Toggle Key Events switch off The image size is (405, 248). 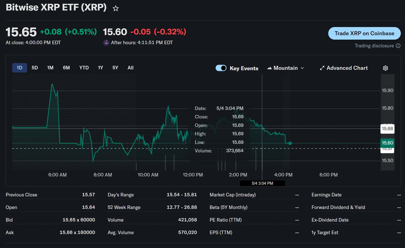[x=221, y=68]
